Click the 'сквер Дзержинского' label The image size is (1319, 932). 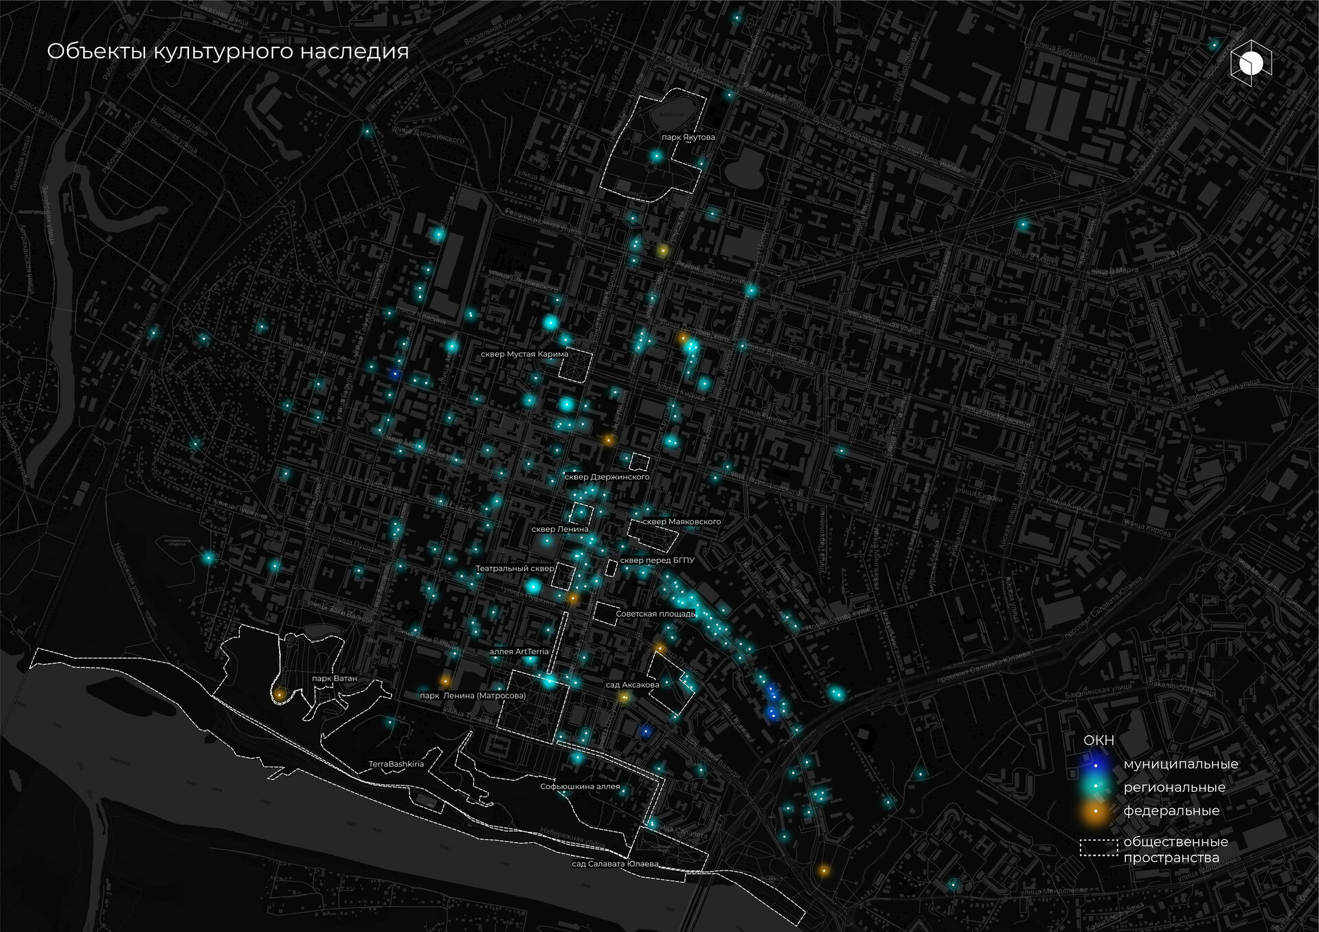(x=607, y=477)
